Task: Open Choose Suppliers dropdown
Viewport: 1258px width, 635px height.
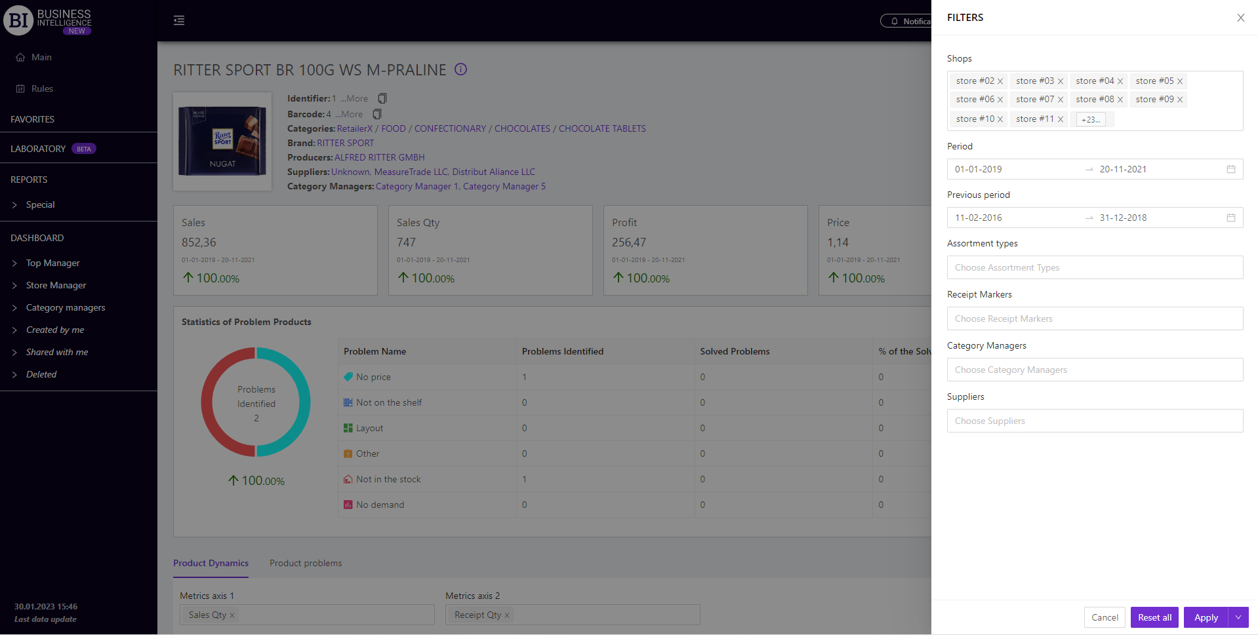Action: coord(1094,421)
